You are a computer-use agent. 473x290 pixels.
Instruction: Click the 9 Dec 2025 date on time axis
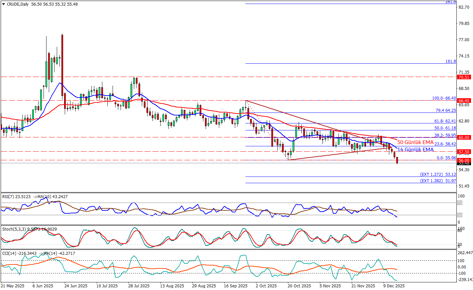point(394,286)
